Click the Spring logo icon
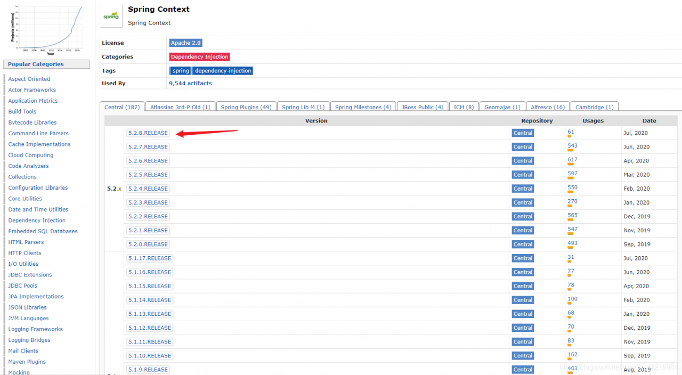This screenshot has height=375, width=682. click(111, 16)
